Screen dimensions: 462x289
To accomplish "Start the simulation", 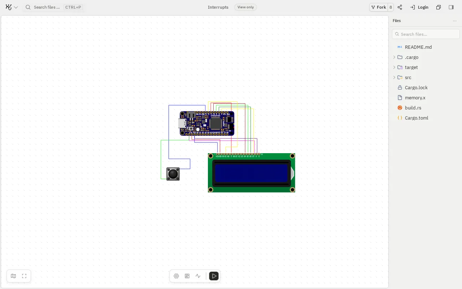I will pos(214,276).
